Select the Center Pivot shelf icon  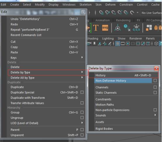coord(118,28)
